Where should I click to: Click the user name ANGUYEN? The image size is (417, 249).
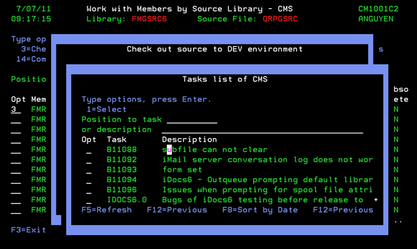pos(376,19)
